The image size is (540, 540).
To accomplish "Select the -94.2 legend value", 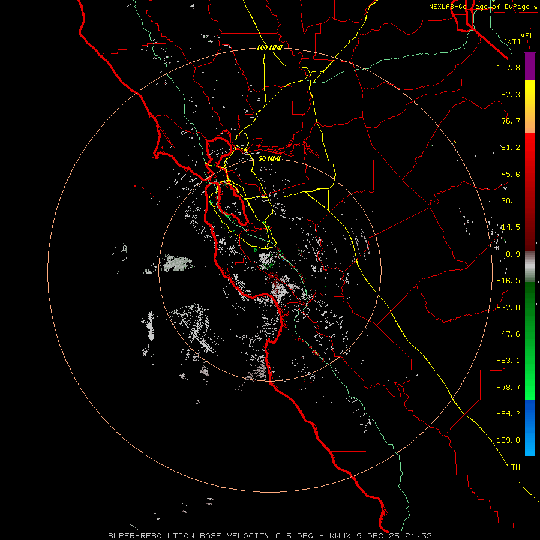I will pos(508,413).
